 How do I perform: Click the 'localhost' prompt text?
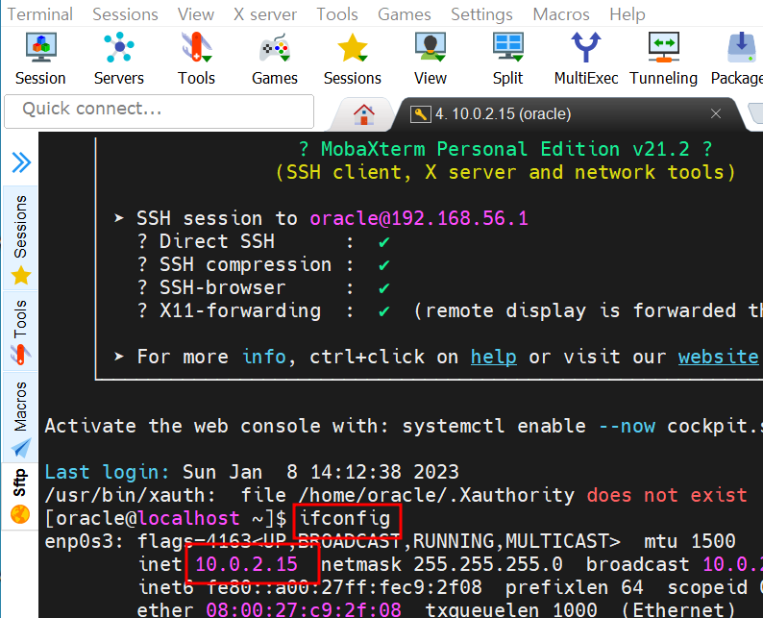(x=188, y=518)
